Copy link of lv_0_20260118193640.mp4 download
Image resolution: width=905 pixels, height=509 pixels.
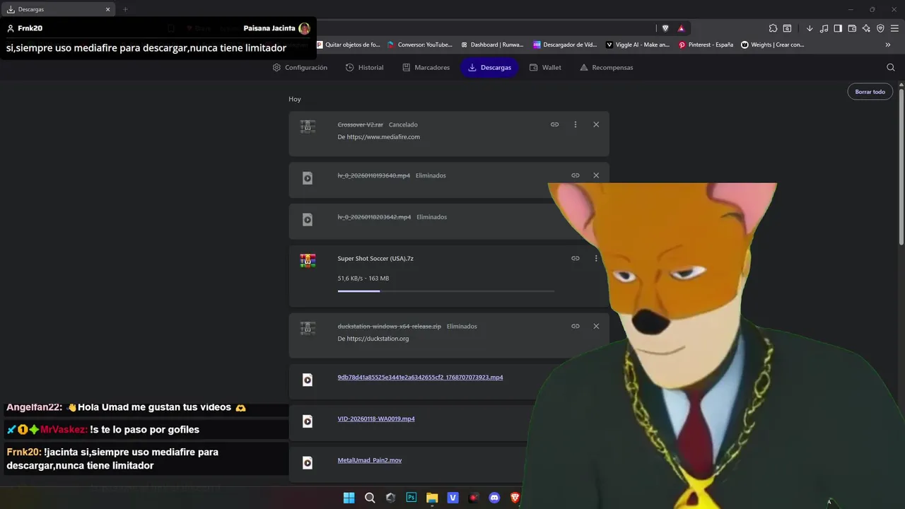pyautogui.click(x=576, y=175)
